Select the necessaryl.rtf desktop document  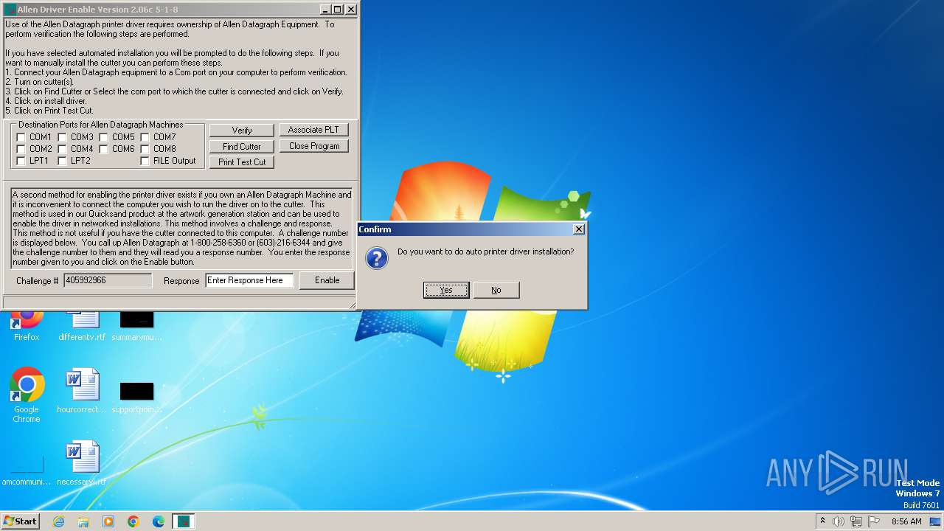point(82,463)
